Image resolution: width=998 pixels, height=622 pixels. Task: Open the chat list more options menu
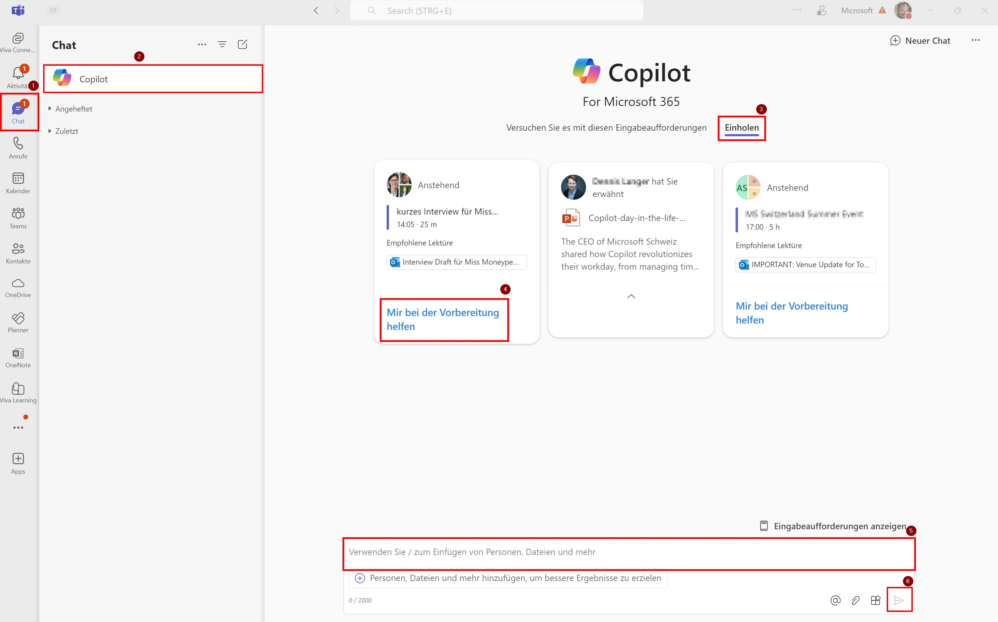coord(202,44)
